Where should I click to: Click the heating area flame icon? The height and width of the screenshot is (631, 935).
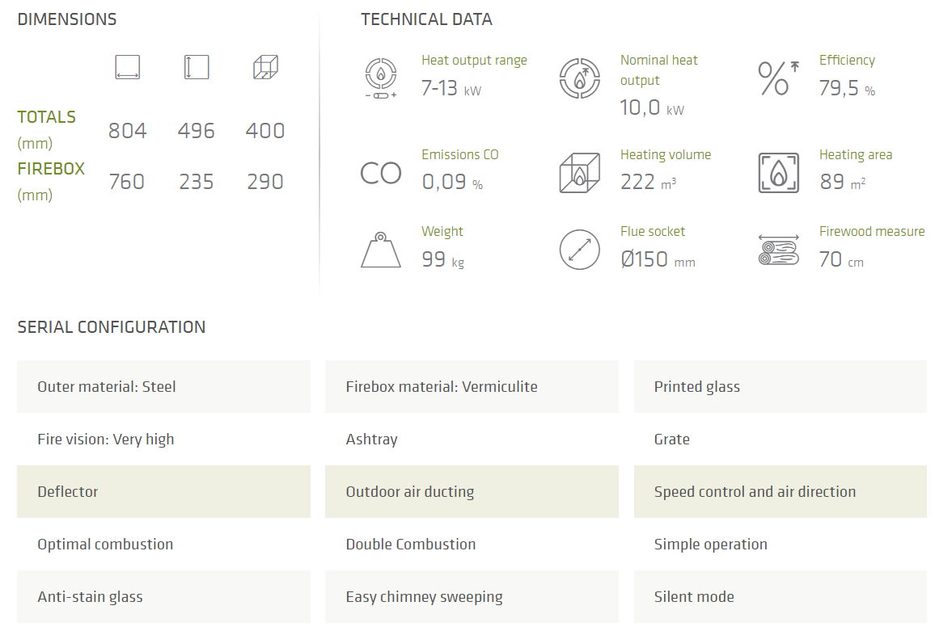(x=778, y=173)
